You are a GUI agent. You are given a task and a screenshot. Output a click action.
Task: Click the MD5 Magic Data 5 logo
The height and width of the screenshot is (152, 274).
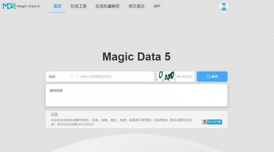pos(21,6)
